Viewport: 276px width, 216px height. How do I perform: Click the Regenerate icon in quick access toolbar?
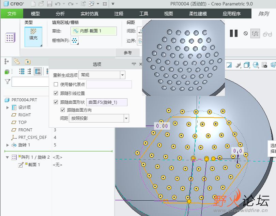(83, 4)
